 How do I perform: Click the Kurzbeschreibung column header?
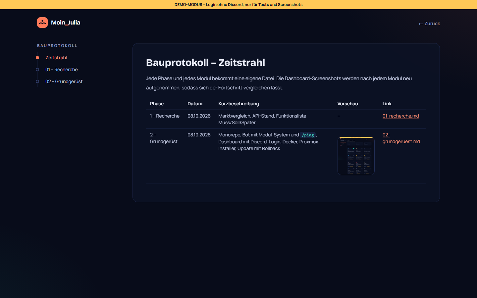238,104
